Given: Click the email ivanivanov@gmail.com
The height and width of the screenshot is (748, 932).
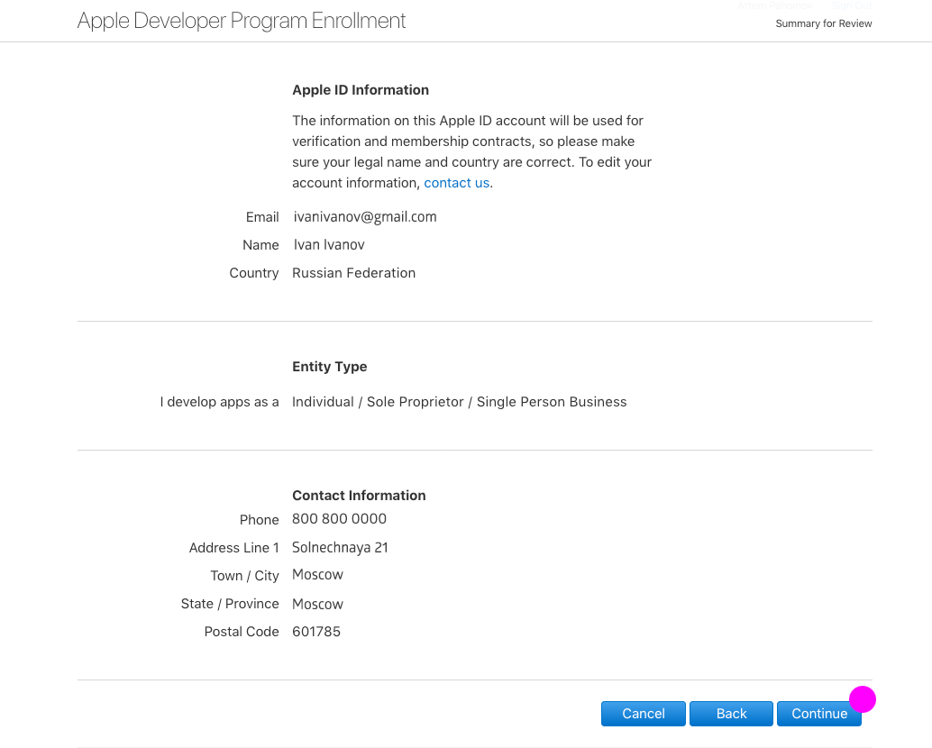Looking at the screenshot, I should coord(365,217).
